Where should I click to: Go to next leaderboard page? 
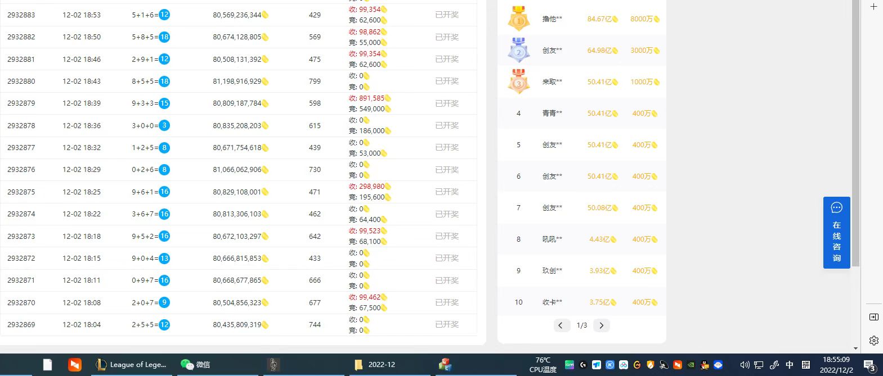(x=601, y=325)
